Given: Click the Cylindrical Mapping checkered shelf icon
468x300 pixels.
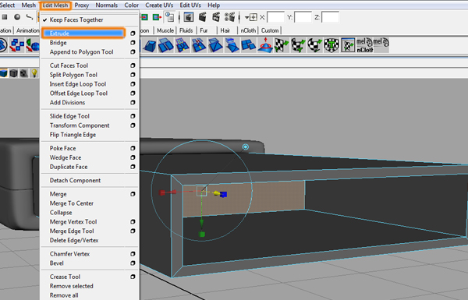Looking at the screenshot, I should 298,46.
